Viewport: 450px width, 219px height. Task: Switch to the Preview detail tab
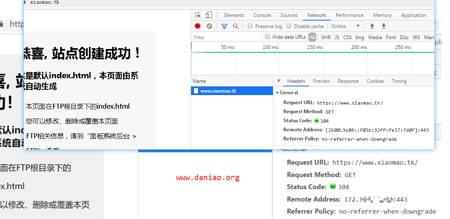(322, 81)
